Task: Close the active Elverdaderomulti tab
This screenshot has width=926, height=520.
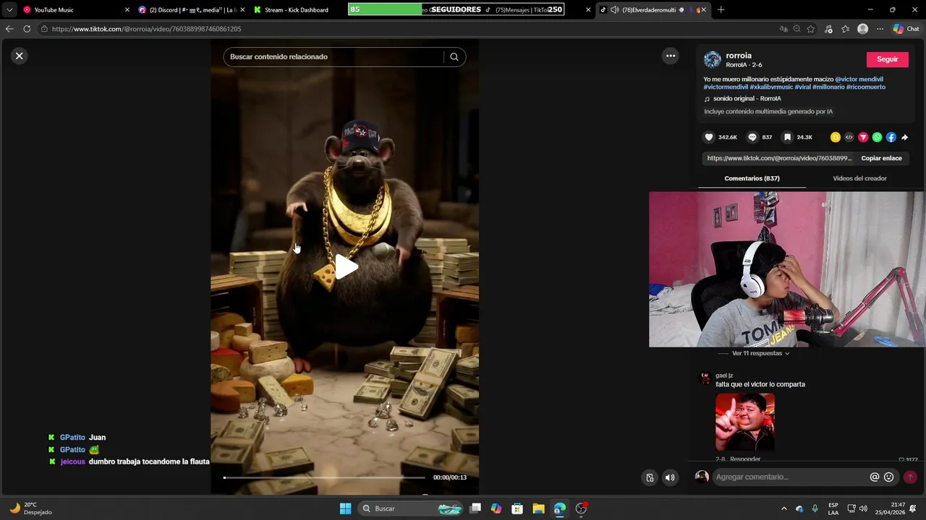Action: (x=702, y=10)
